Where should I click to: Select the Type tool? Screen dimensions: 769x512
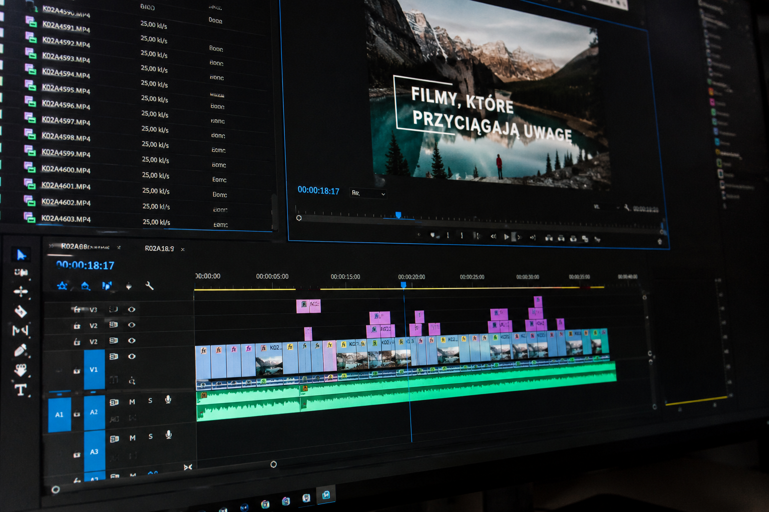pos(21,389)
